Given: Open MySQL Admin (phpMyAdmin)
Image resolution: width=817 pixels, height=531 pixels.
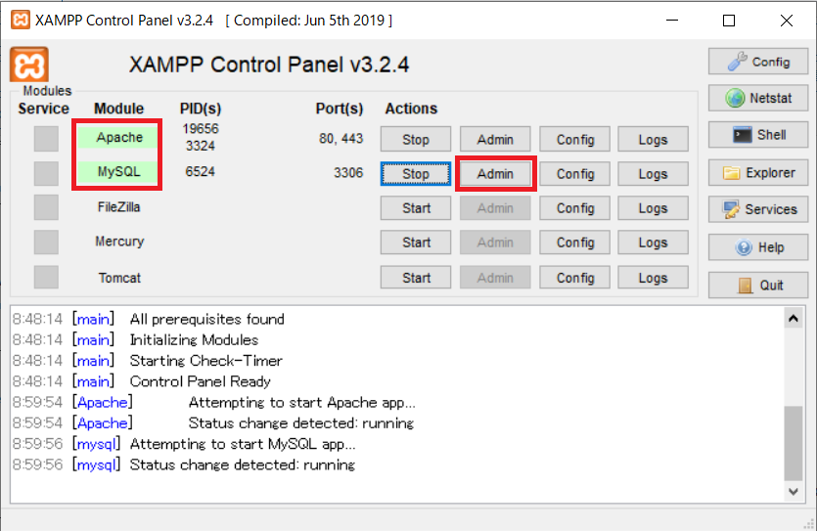Looking at the screenshot, I should tap(495, 174).
